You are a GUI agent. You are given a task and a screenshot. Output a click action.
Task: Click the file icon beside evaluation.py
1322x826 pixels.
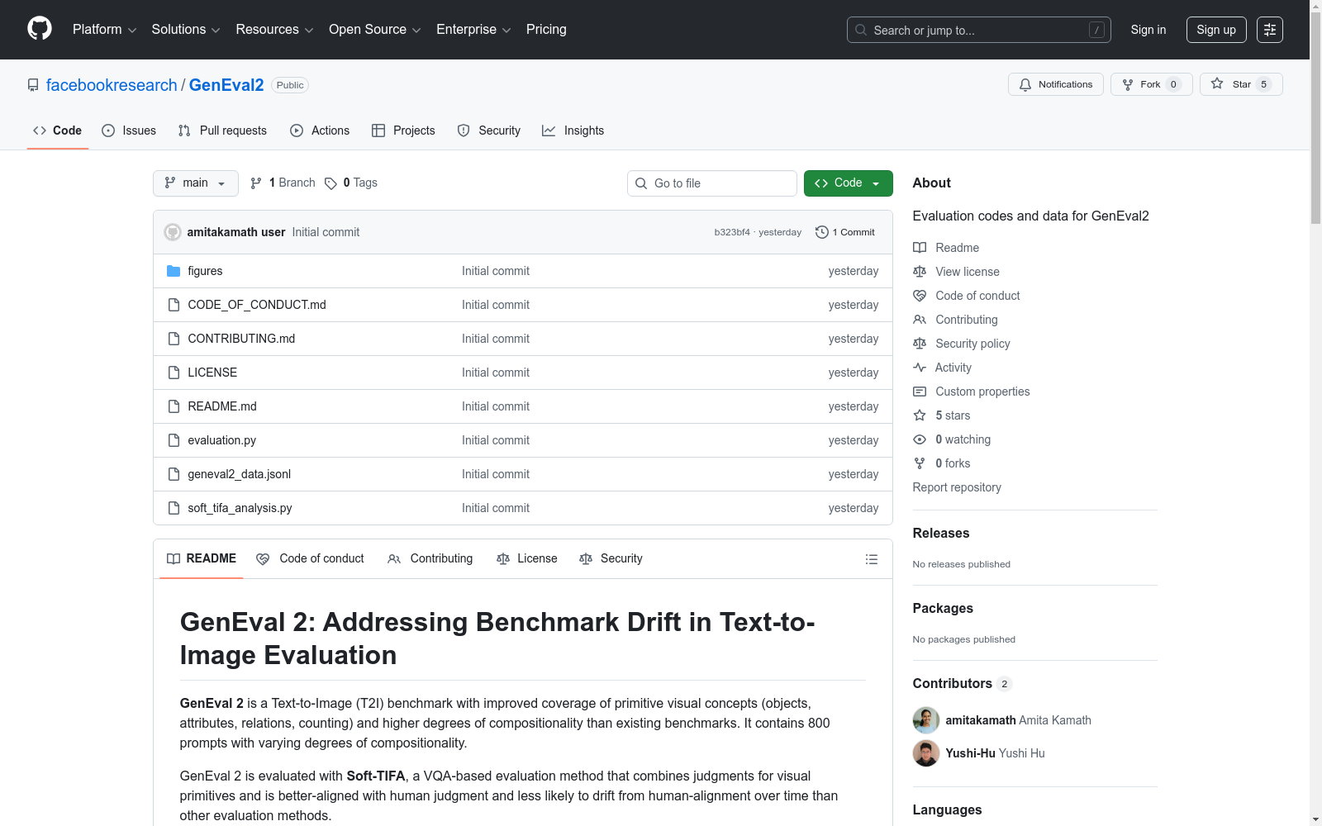pyautogui.click(x=174, y=440)
